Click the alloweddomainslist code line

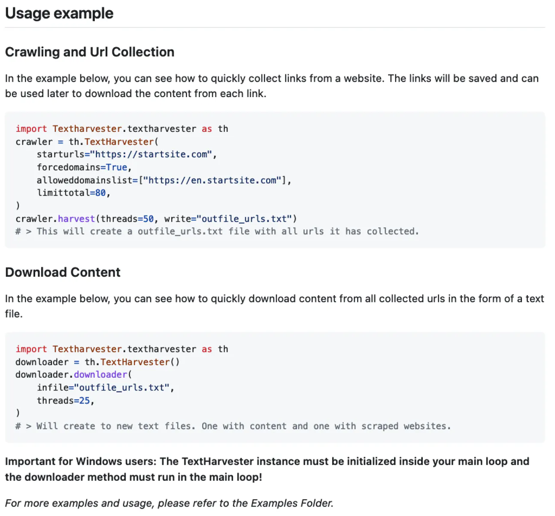[x=164, y=180]
